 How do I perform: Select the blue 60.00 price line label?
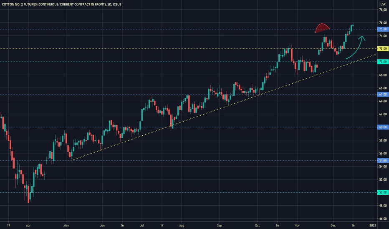pos(383,127)
